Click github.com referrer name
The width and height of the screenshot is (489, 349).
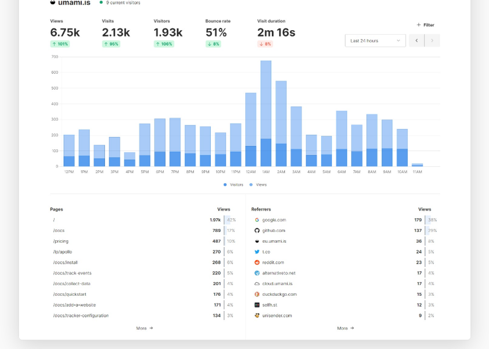[x=274, y=231]
